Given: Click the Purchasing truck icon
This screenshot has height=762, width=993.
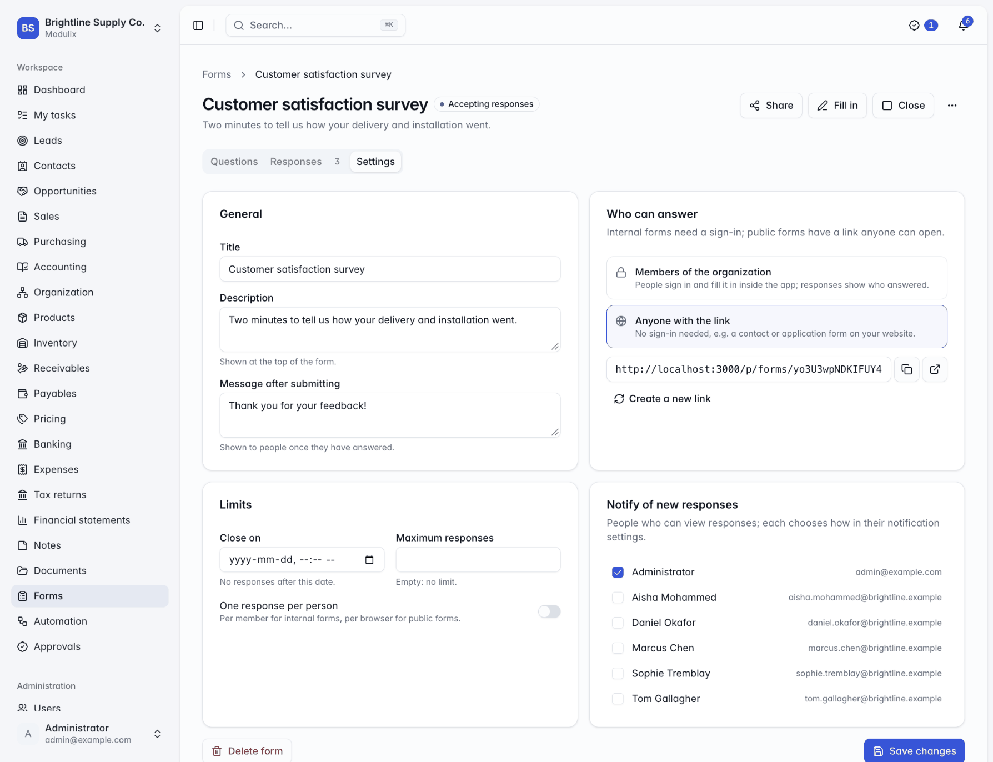Looking at the screenshot, I should coord(22,242).
